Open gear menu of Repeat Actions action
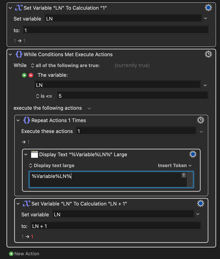 (201, 120)
